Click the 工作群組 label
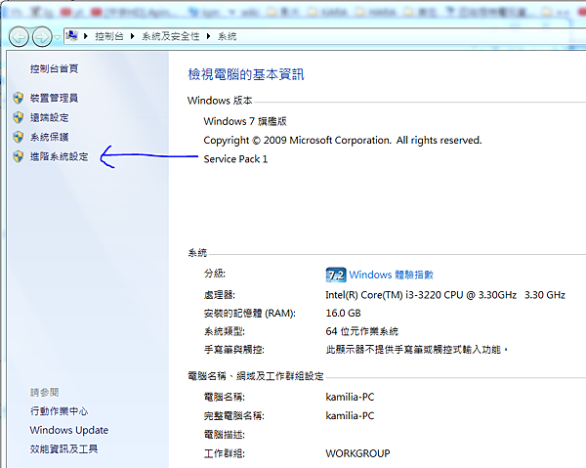The height and width of the screenshot is (468, 586). (225, 453)
